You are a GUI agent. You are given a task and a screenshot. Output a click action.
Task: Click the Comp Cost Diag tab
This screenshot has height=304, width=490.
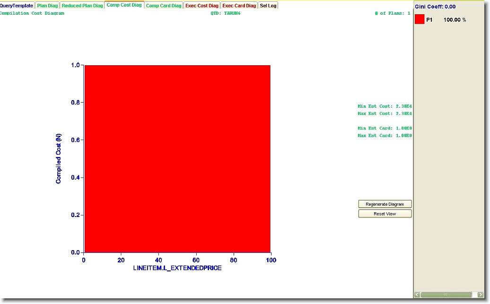tap(124, 5)
